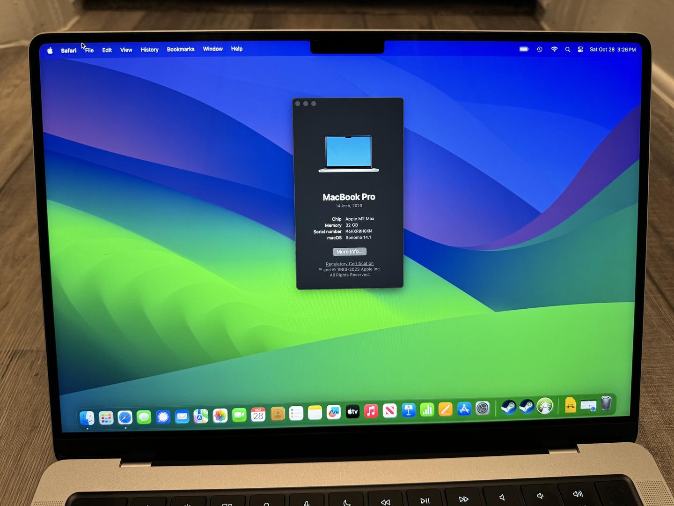Close the About This Mac window
This screenshot has width=674, height=506.
click(x=298, y=104)
